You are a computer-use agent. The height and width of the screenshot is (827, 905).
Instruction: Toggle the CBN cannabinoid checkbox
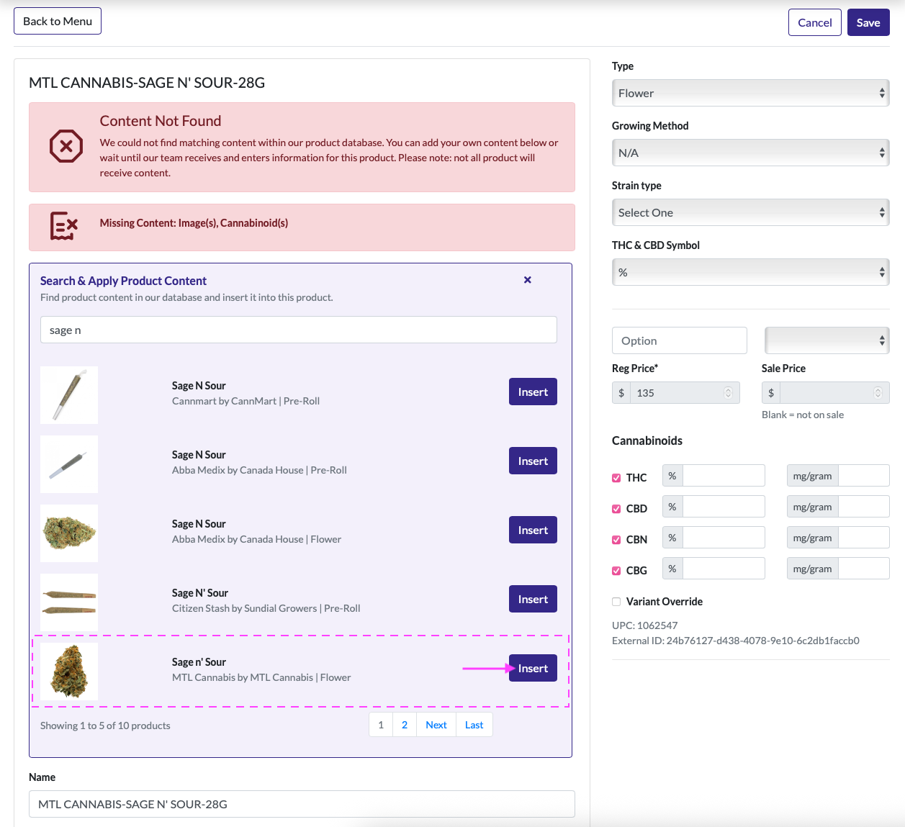(616, 540)
